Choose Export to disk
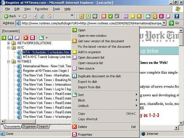 [x=105, y=81]
